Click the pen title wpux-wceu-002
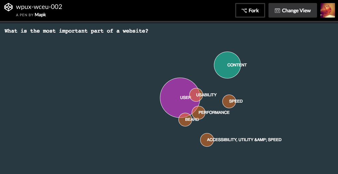This screenshot has width=338, height=174. (x=39, y=7)
